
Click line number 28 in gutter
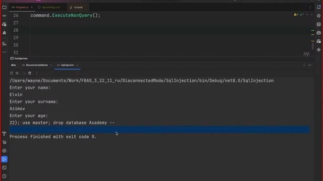16,30
